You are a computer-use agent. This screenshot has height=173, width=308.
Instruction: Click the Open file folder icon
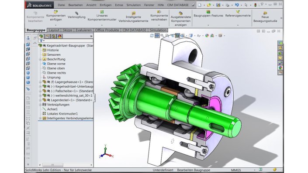(x=209, y=5)
